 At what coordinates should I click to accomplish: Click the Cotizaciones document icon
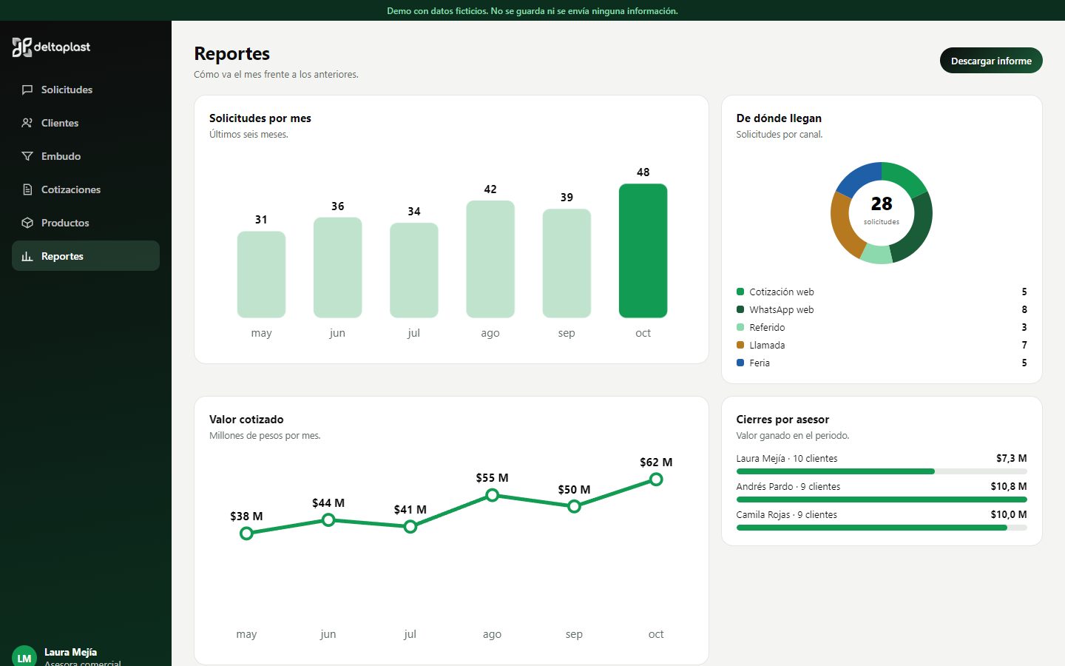27,189
